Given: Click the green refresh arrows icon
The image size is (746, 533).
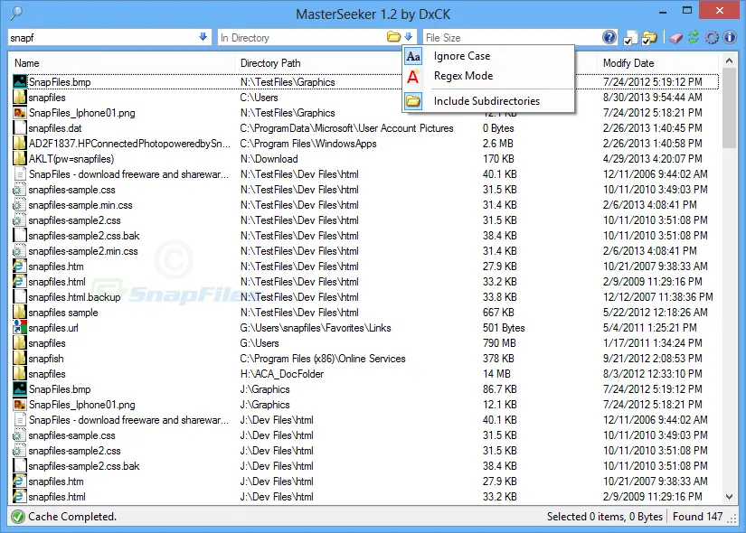Looking at the screenshot, I should tap(693, 37).
